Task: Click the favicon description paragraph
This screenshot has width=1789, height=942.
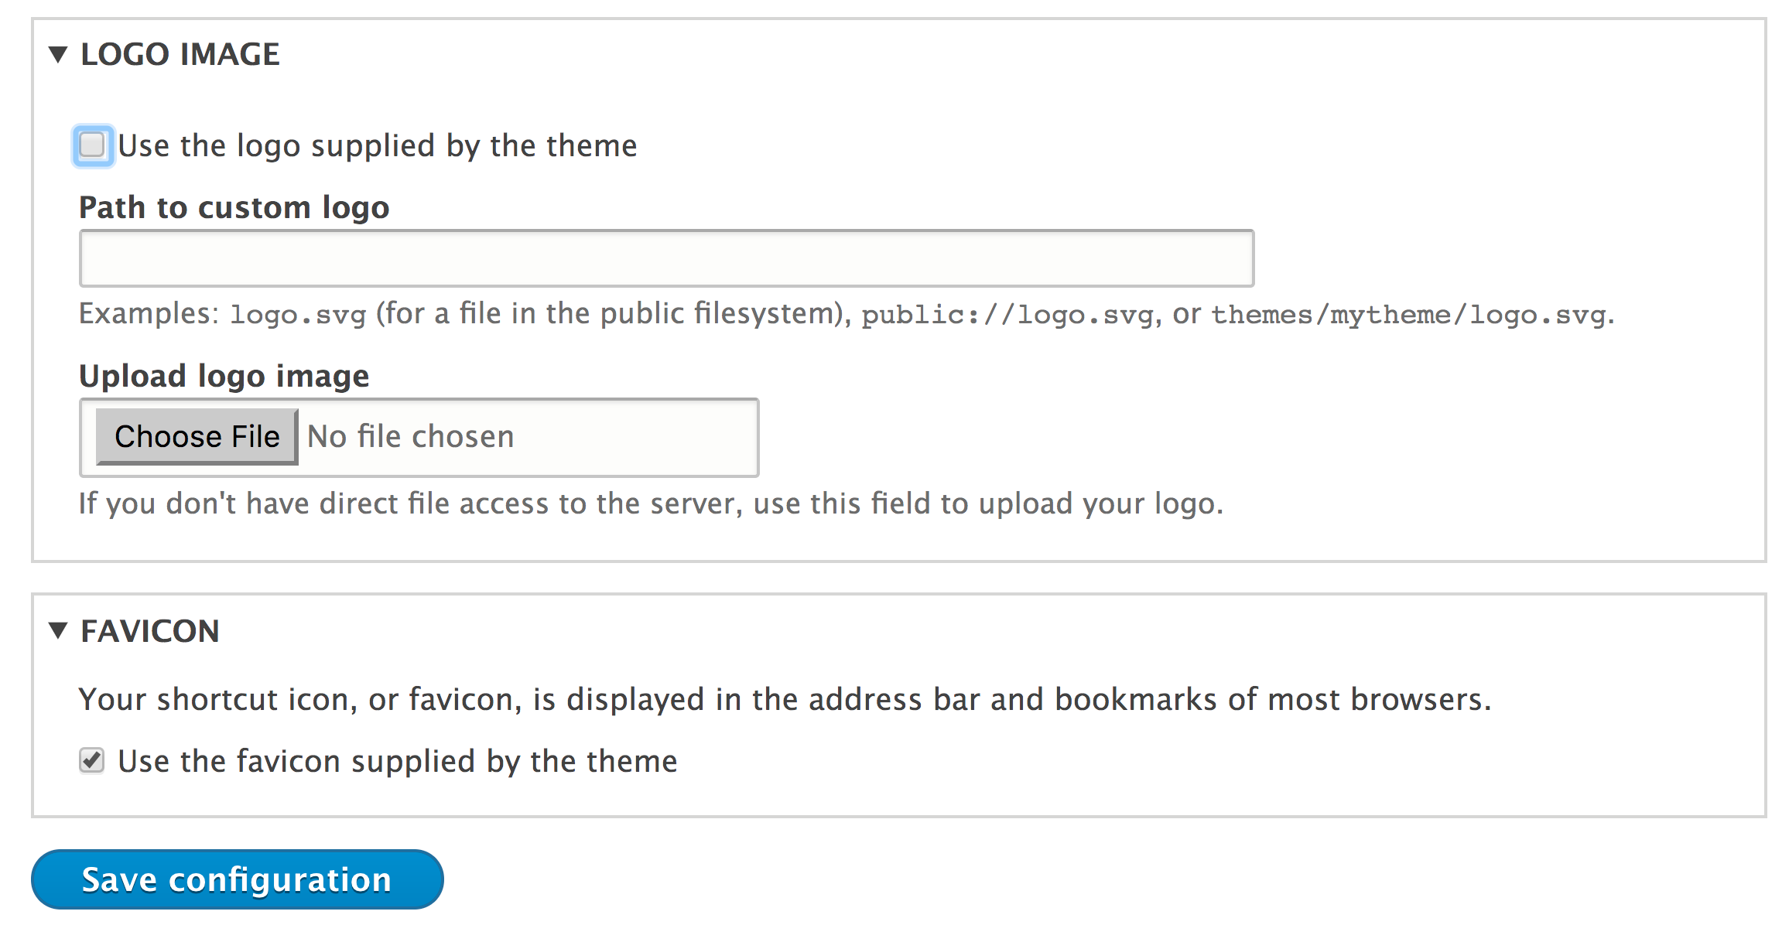Action: (x=784, y=699)
